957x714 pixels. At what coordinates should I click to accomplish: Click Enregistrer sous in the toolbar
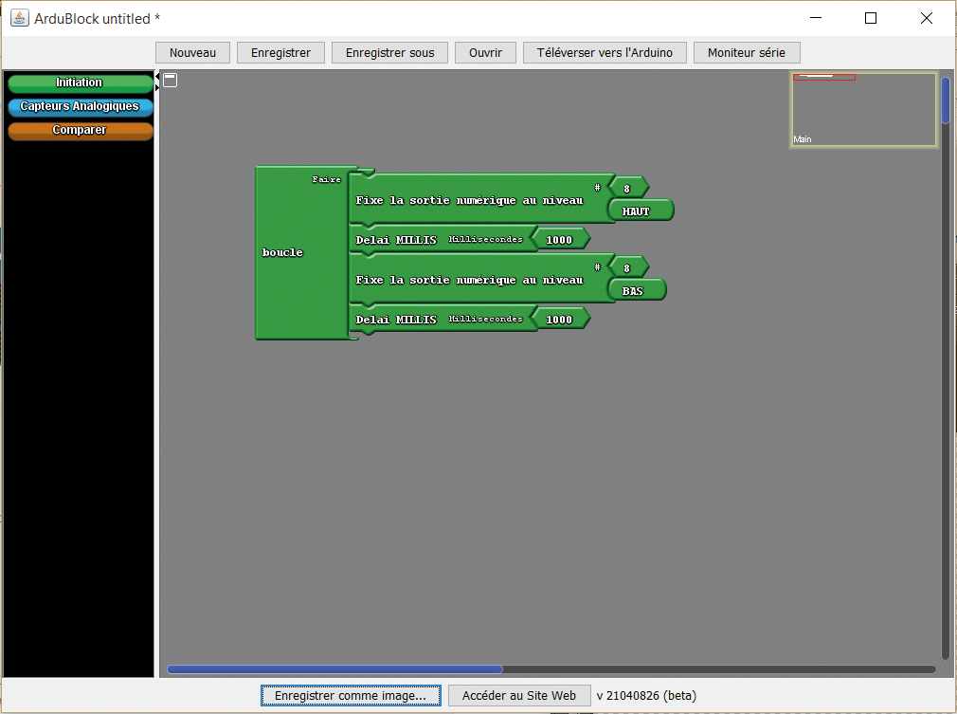pyautogui.click(x=389, y=52)
